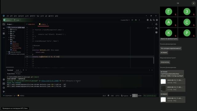Open the Terminal tool window icon in sidebar

click(4, 84)
